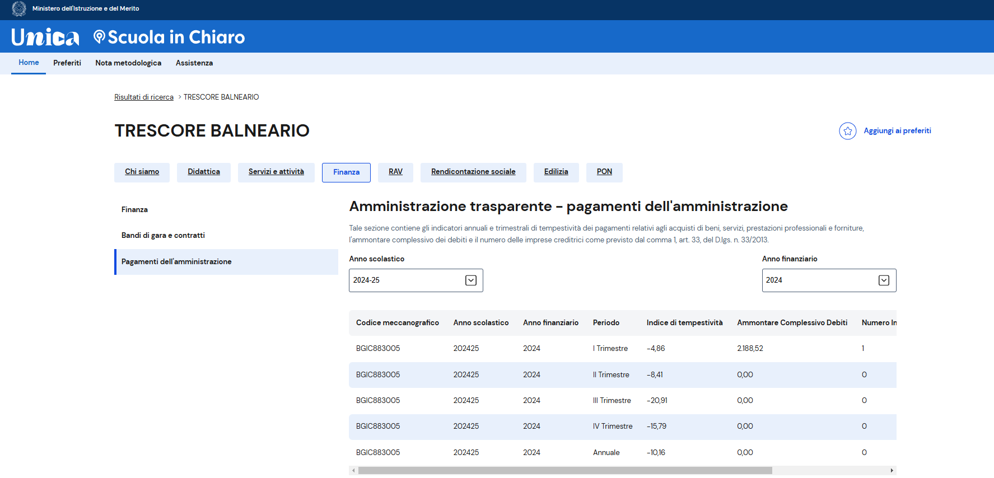Click the Scuola in Chiaro pin icon
The height and width of the screenshot is (478, 994).
click(x=99, y=37)
